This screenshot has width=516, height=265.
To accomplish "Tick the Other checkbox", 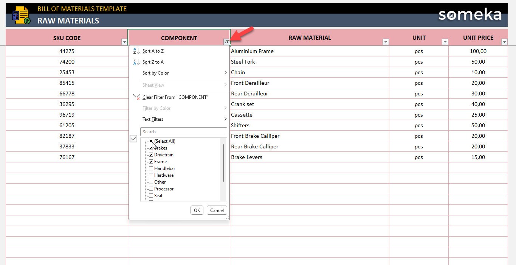I will (151, 182).
